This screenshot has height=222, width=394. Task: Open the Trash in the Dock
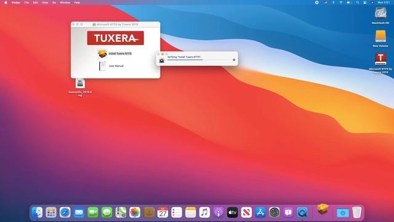(x=357, y=212)
